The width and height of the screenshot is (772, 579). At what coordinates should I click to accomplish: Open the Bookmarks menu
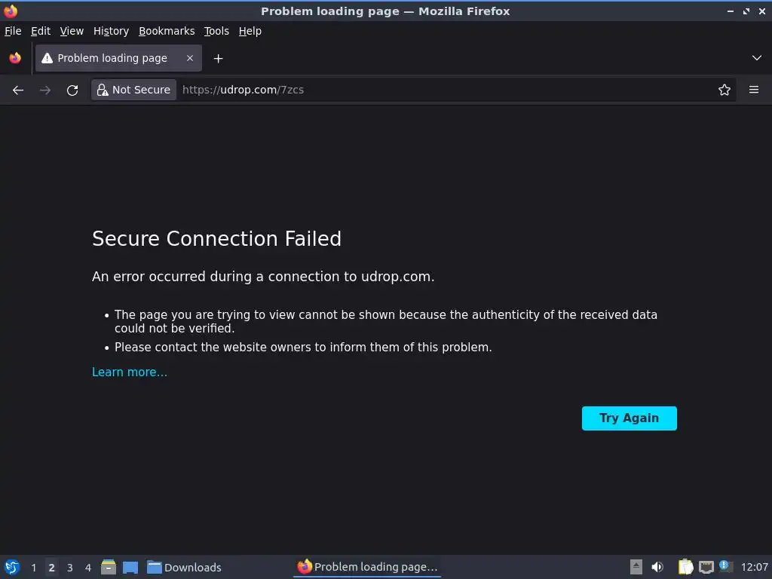[x=167, y=31]
